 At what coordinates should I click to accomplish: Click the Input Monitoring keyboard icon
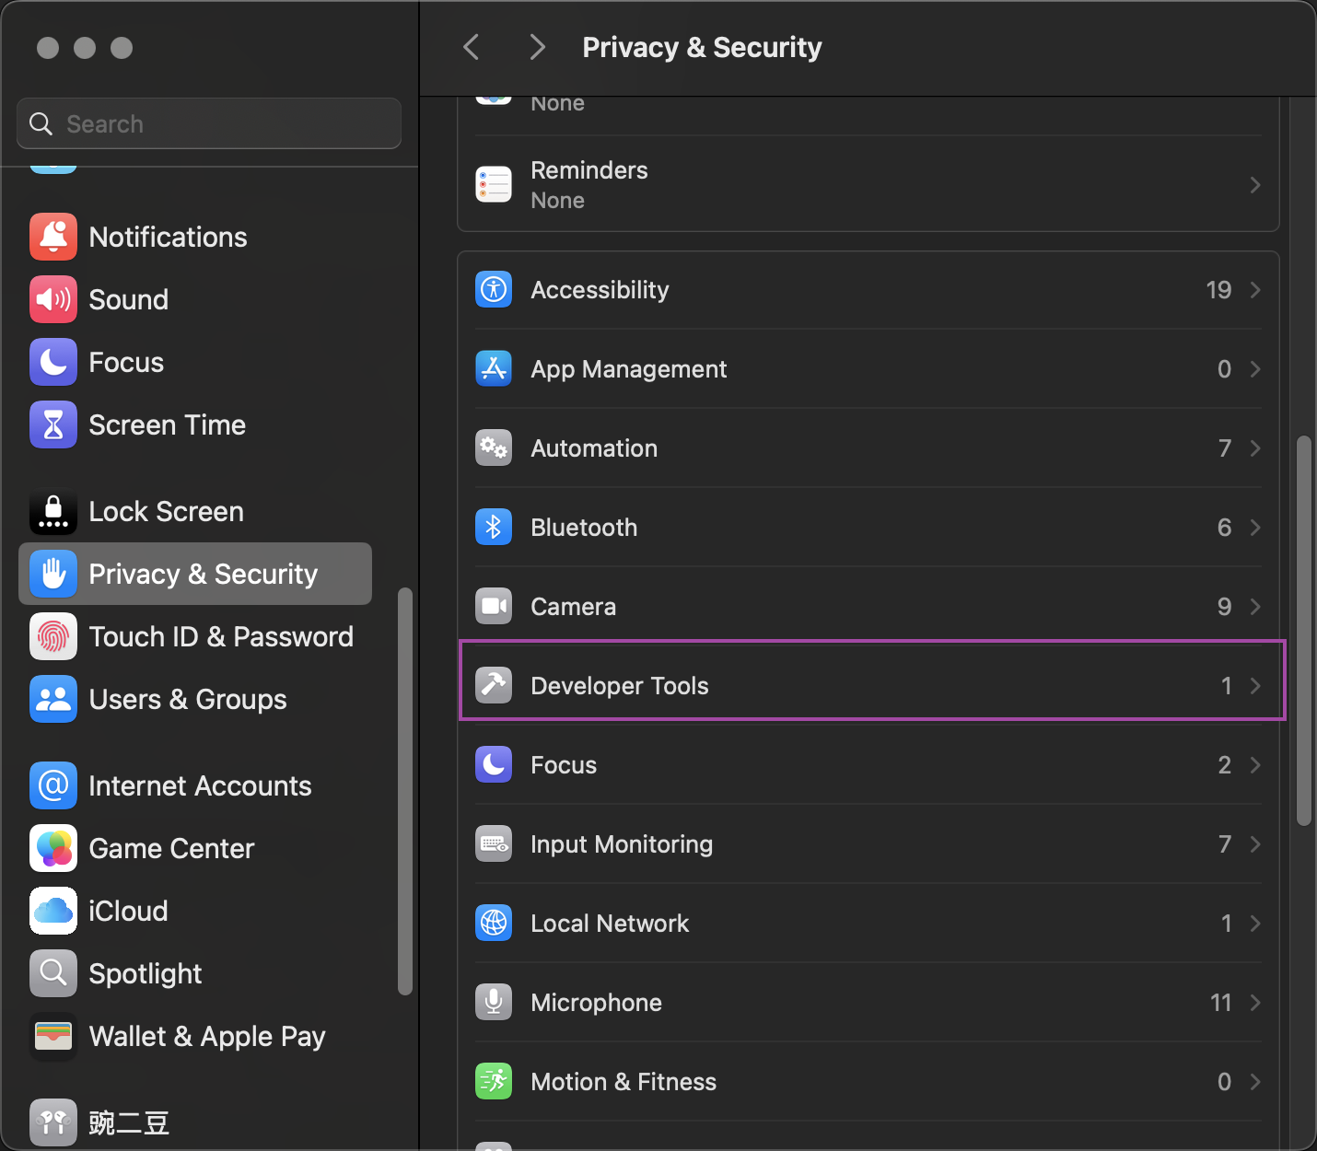pyautogui.click(x=494, y=843)
